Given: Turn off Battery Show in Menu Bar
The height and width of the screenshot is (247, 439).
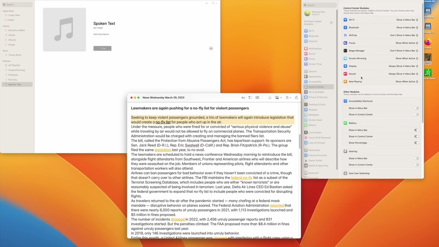Looking at the screenshot, I should pyautogui.click(x=416, y=130).
